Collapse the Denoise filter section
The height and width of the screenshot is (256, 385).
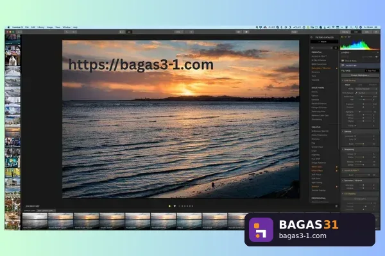(343, 132)
